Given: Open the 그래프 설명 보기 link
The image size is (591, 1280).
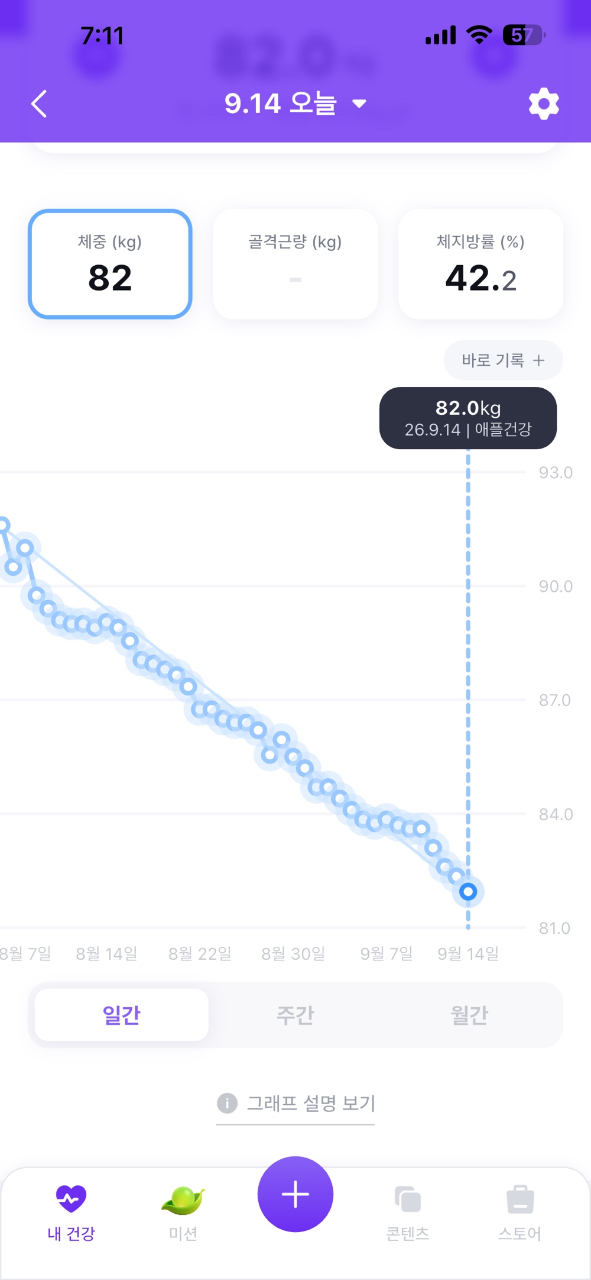Looking at the screenshot, I should pos(311,1103).
